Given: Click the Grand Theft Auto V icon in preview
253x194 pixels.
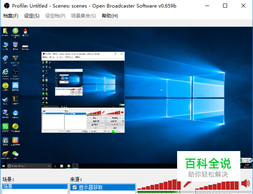Looking at the screenshot, I should point(15,58).
